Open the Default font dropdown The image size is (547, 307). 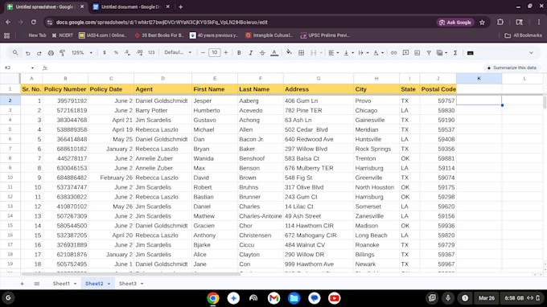[178, 52]
